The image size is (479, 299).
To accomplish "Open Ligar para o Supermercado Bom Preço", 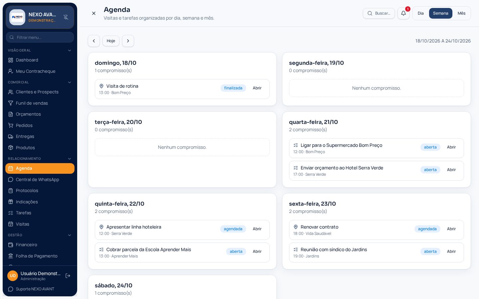I will 451,147.
